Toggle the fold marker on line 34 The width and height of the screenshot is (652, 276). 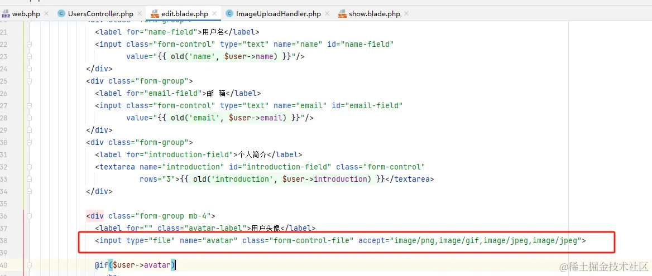[29, 191]
